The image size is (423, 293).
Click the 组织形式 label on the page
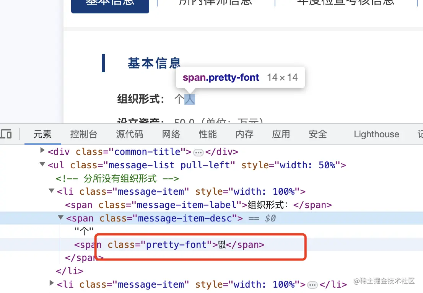[141, 99]
